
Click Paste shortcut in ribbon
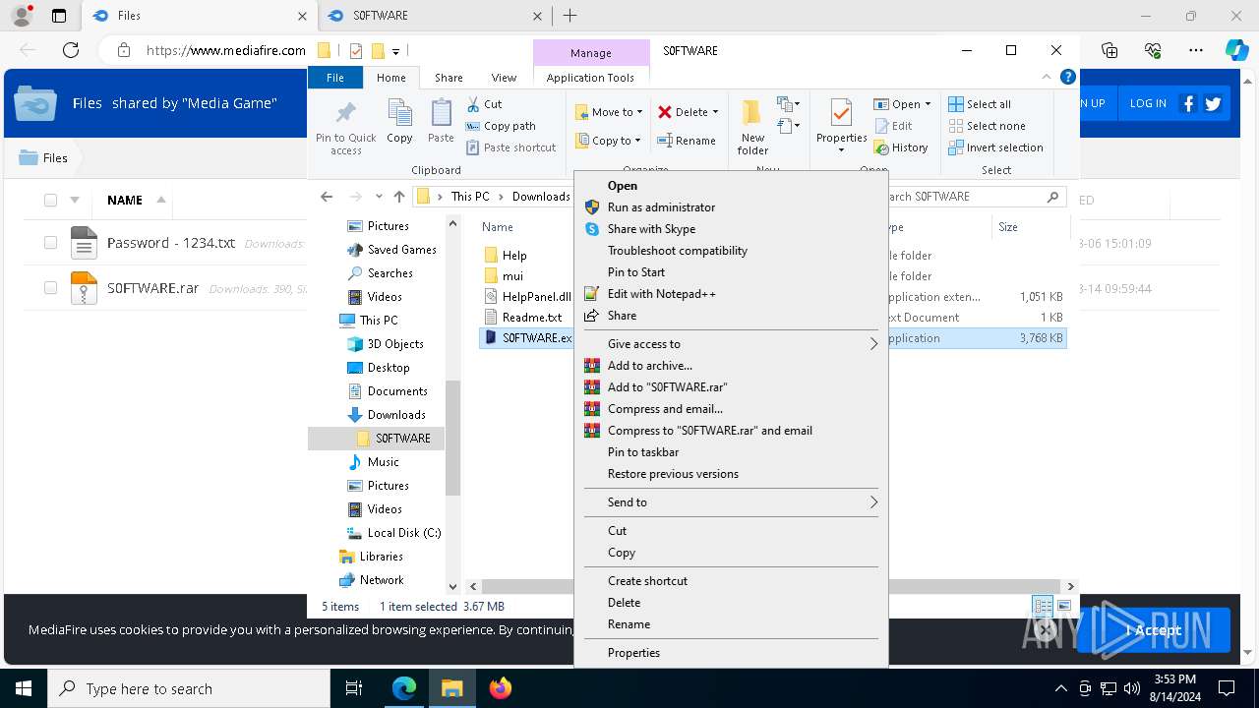tap(510, 147)
